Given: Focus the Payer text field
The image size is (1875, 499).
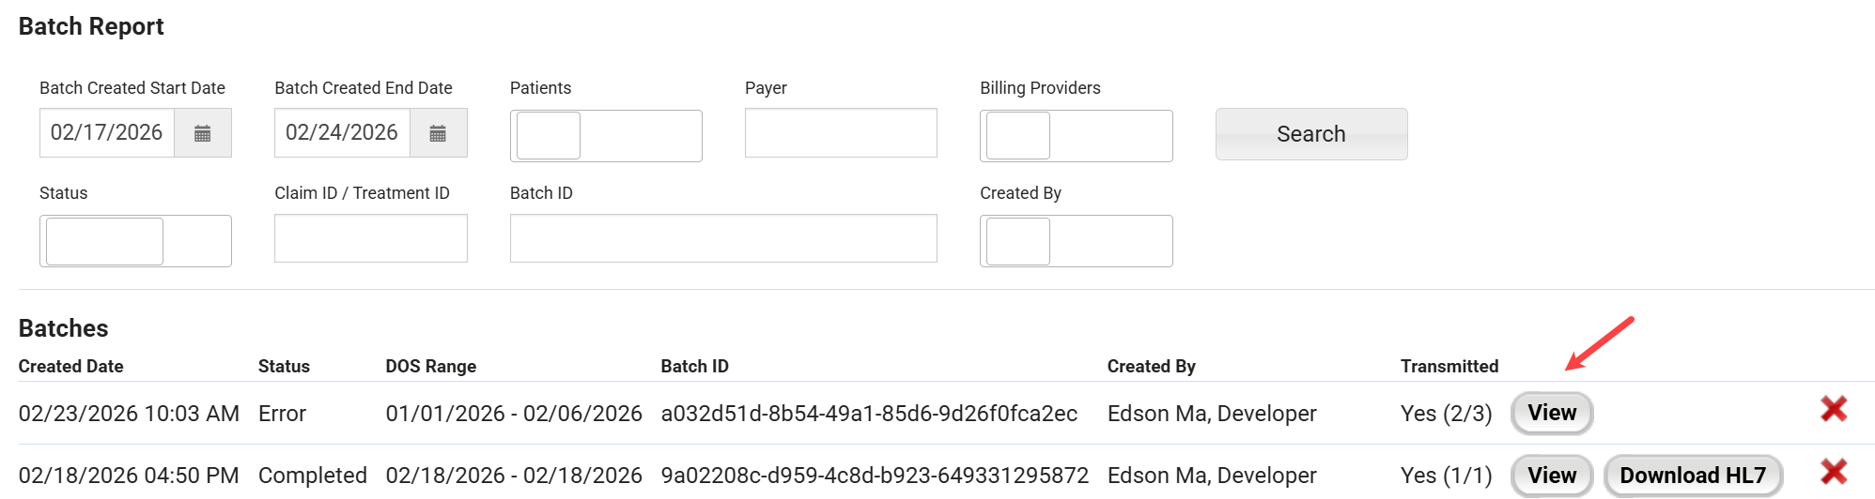Looking at the screenshot, I should (x=841, y=133).
